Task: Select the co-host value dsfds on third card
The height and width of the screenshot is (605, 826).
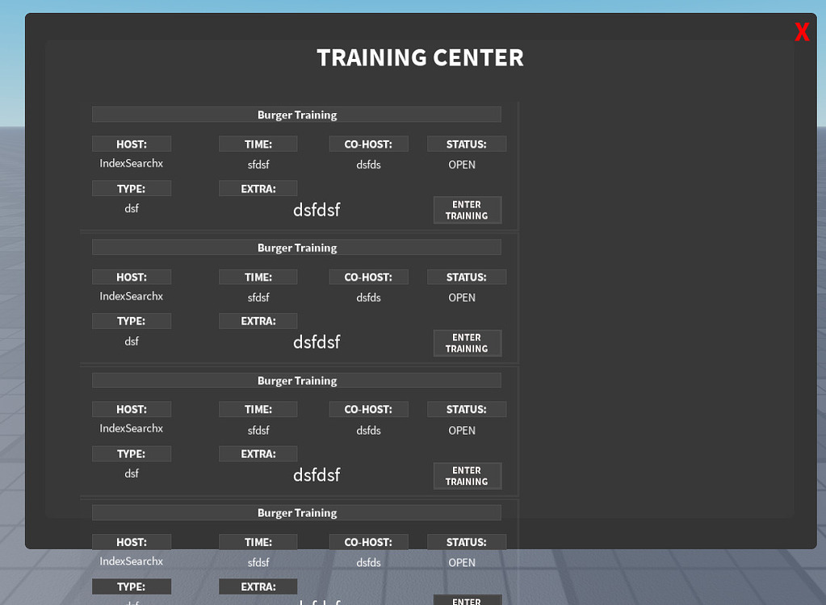Action: coord(368,430)
